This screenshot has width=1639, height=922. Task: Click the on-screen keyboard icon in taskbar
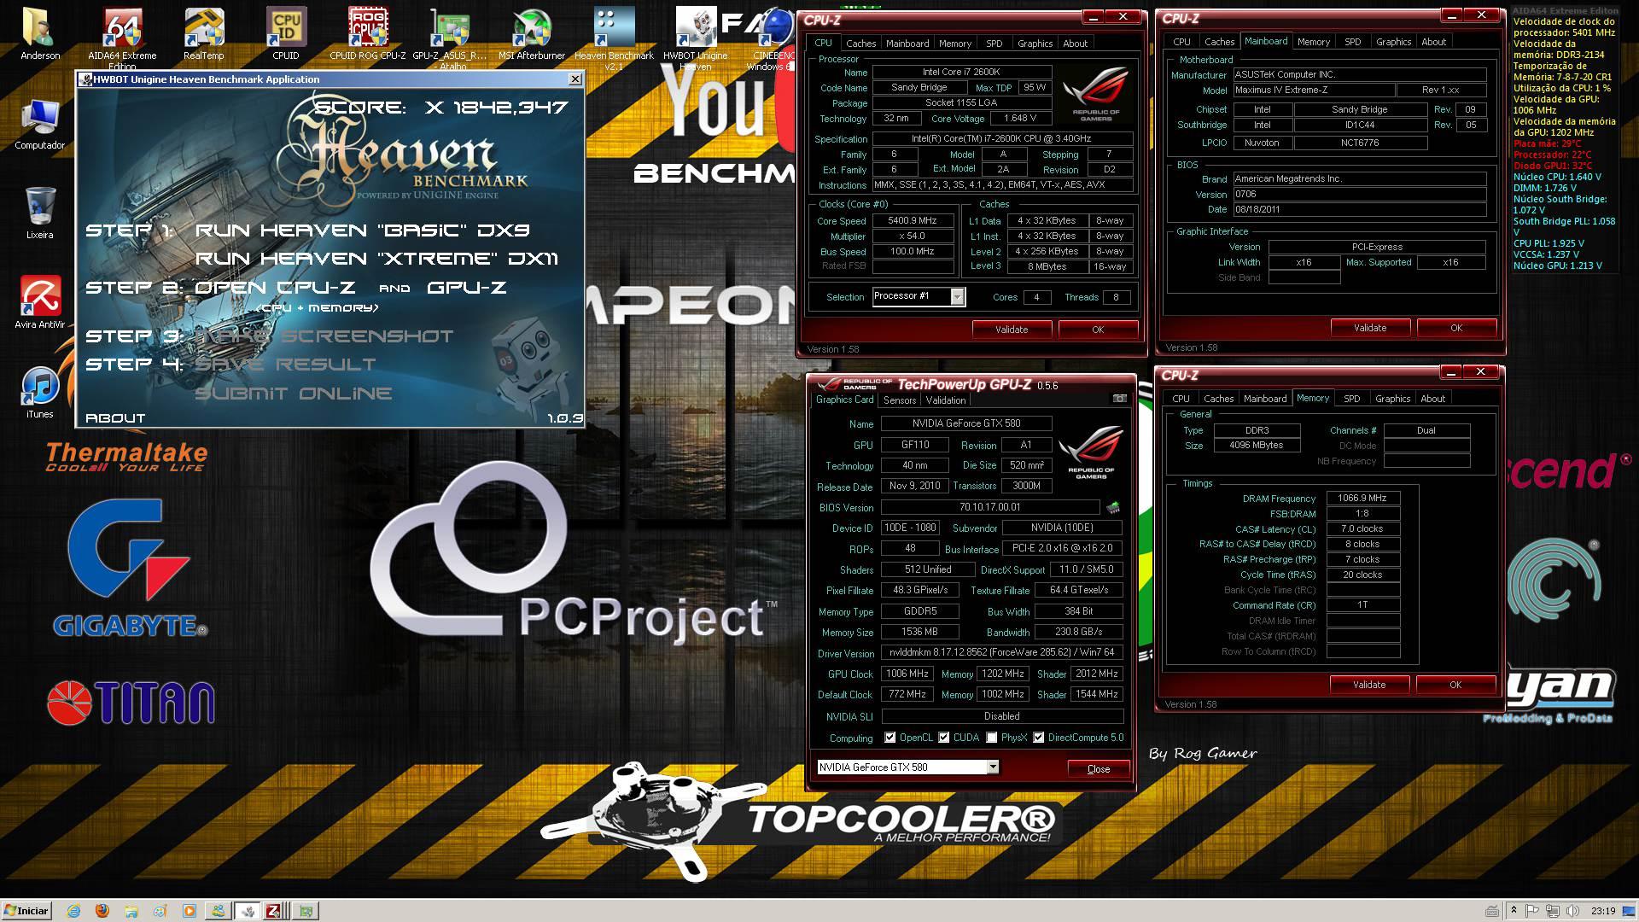click(1491, 911)
